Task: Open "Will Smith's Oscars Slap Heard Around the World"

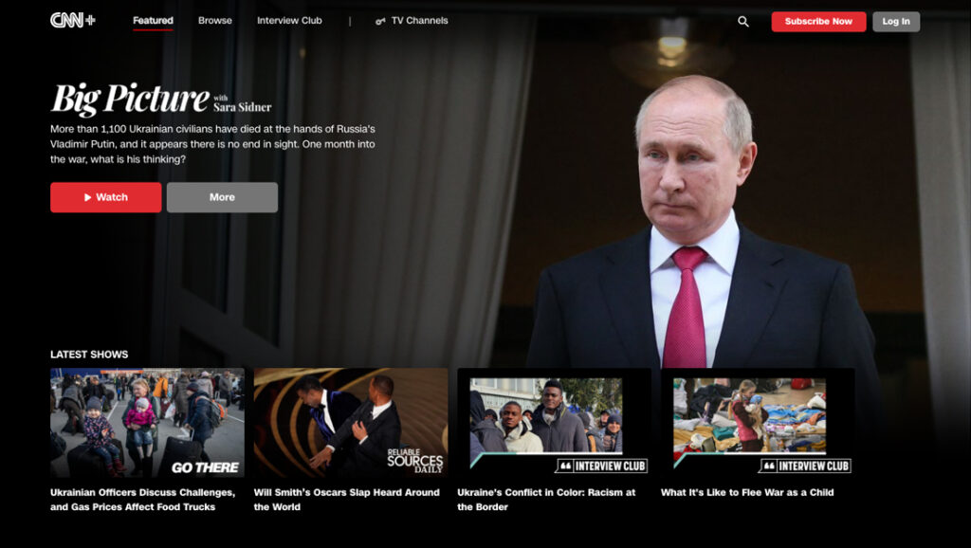Action: point(352,423)
